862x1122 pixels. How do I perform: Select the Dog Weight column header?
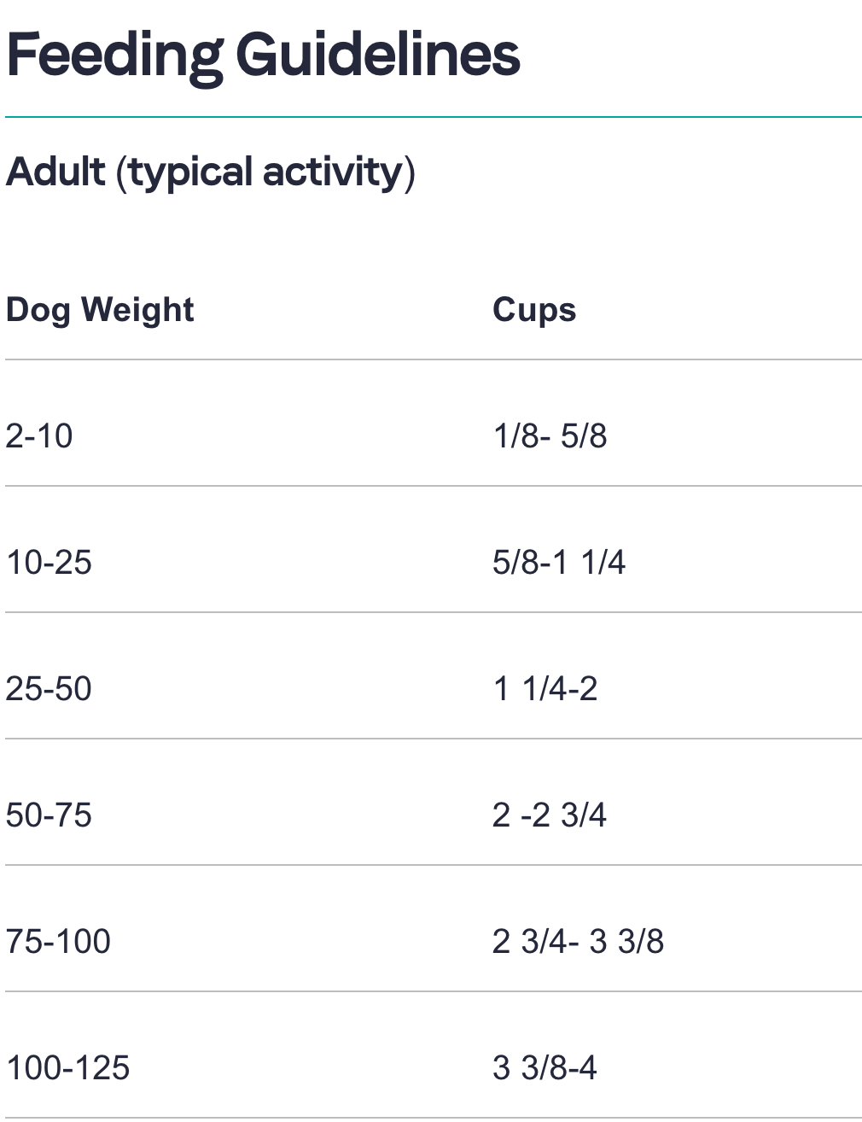pos(100,309)
